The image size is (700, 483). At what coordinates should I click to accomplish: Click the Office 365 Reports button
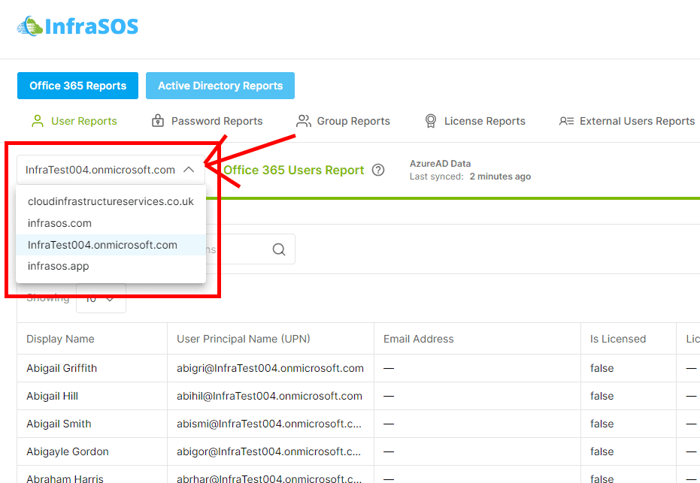77,86
